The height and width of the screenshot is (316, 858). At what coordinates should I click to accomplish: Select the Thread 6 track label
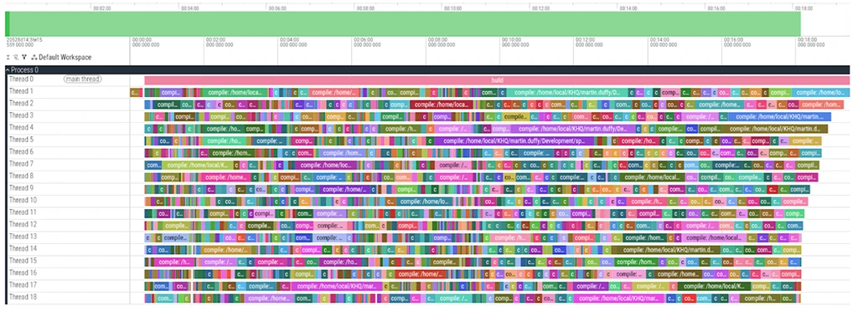coord(21,151)
